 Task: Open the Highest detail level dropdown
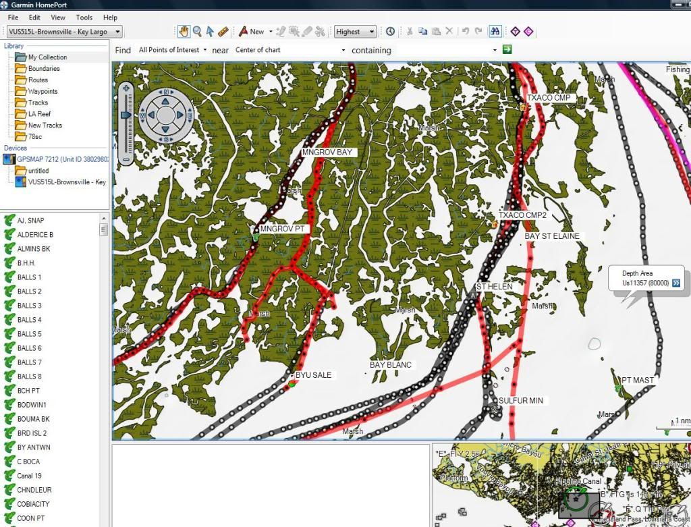point(355,32)
